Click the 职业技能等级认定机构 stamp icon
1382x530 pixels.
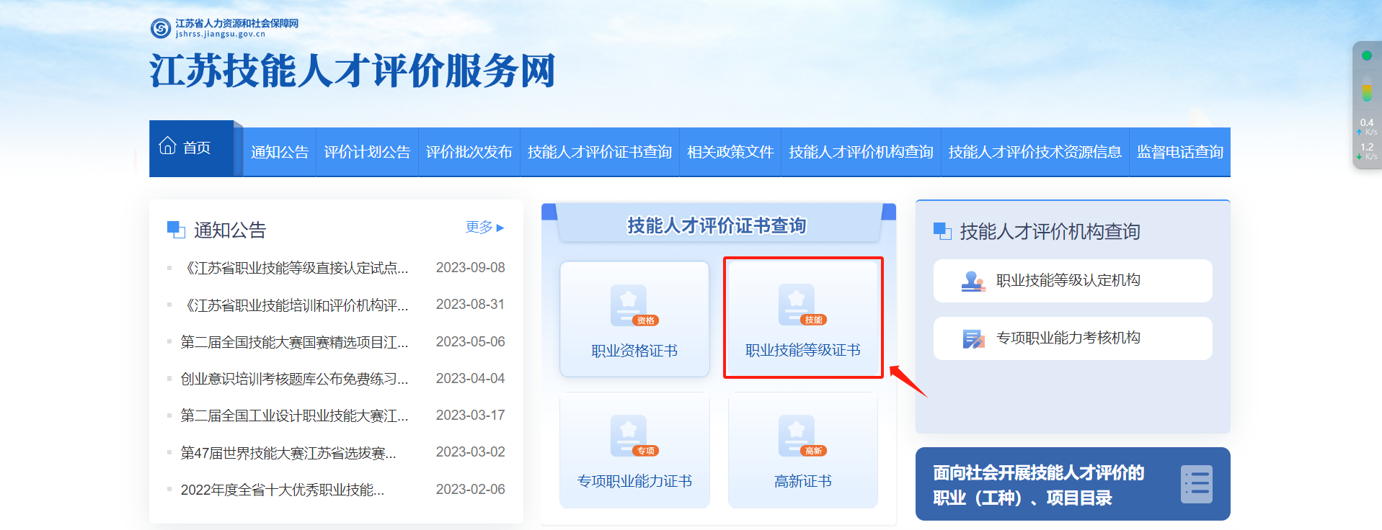[x=973, y=281]
